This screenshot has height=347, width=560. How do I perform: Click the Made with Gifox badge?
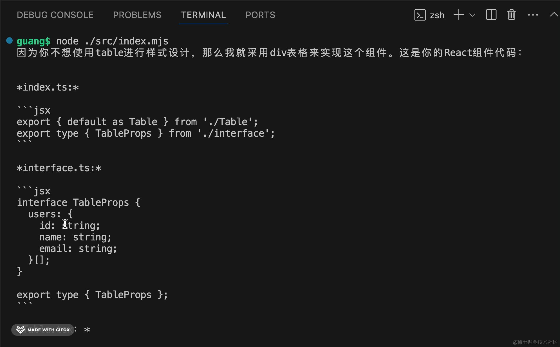point(43,330)
